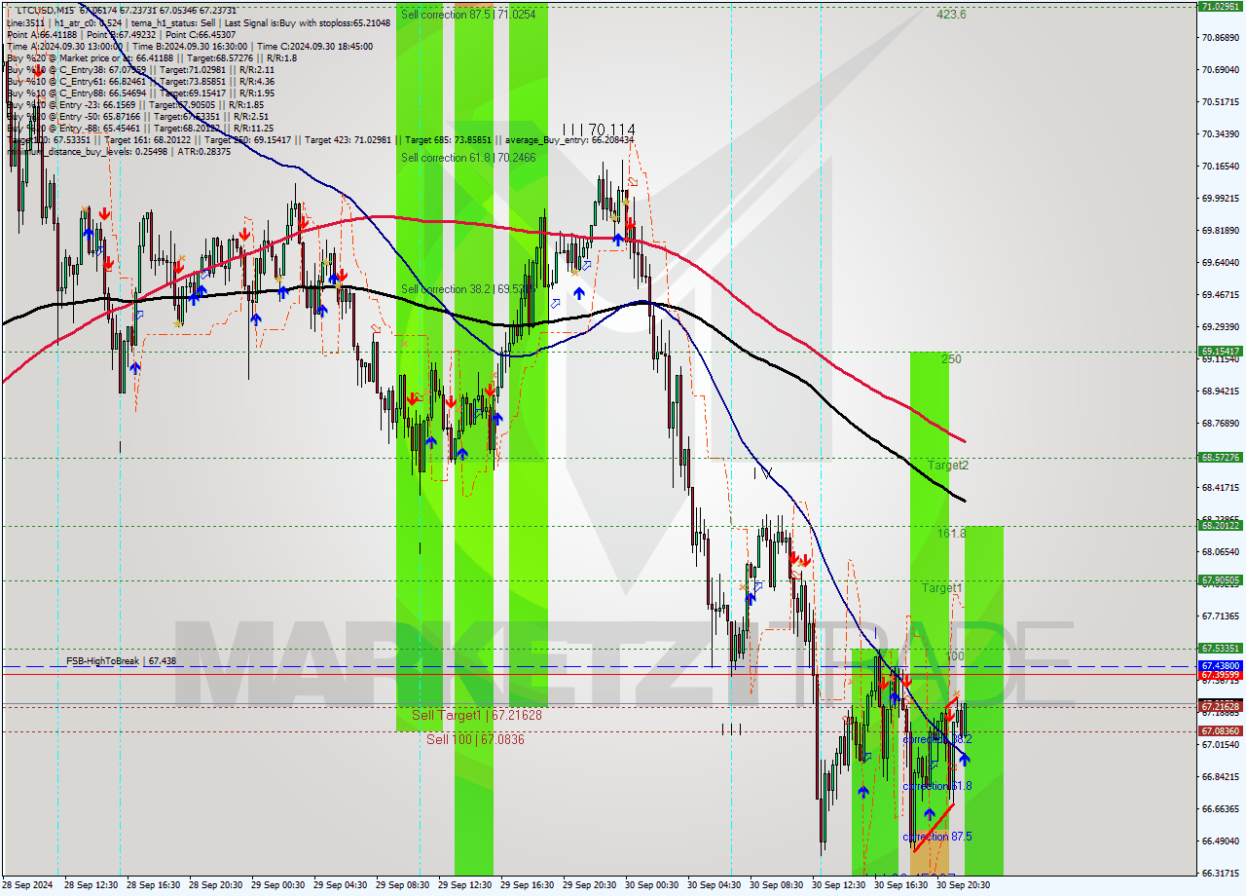Click the '29 Sep 00:30' time axis label
1246x896 pixels.
[276, 885]
